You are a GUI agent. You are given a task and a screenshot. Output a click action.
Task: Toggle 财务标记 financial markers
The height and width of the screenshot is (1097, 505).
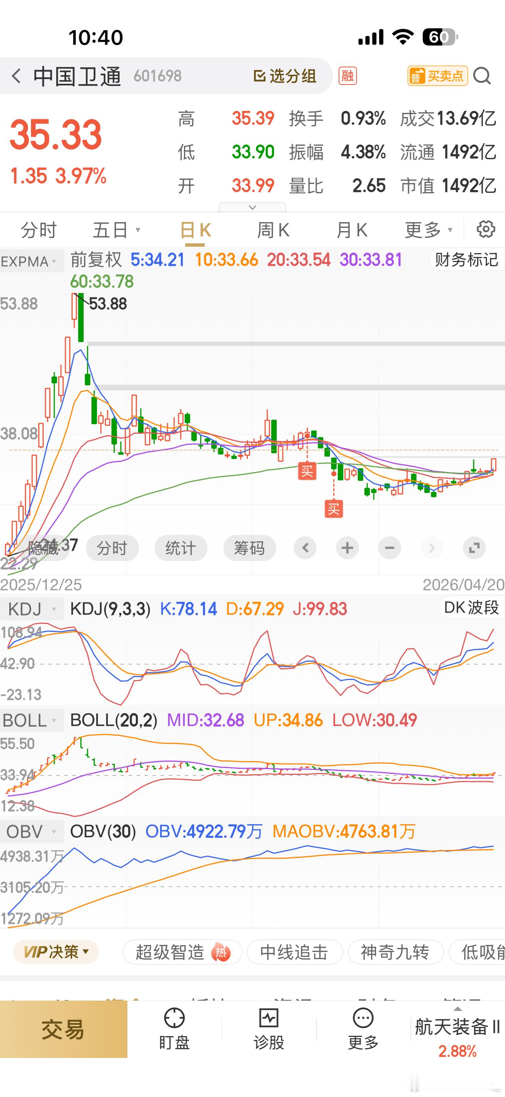point(466,260)
